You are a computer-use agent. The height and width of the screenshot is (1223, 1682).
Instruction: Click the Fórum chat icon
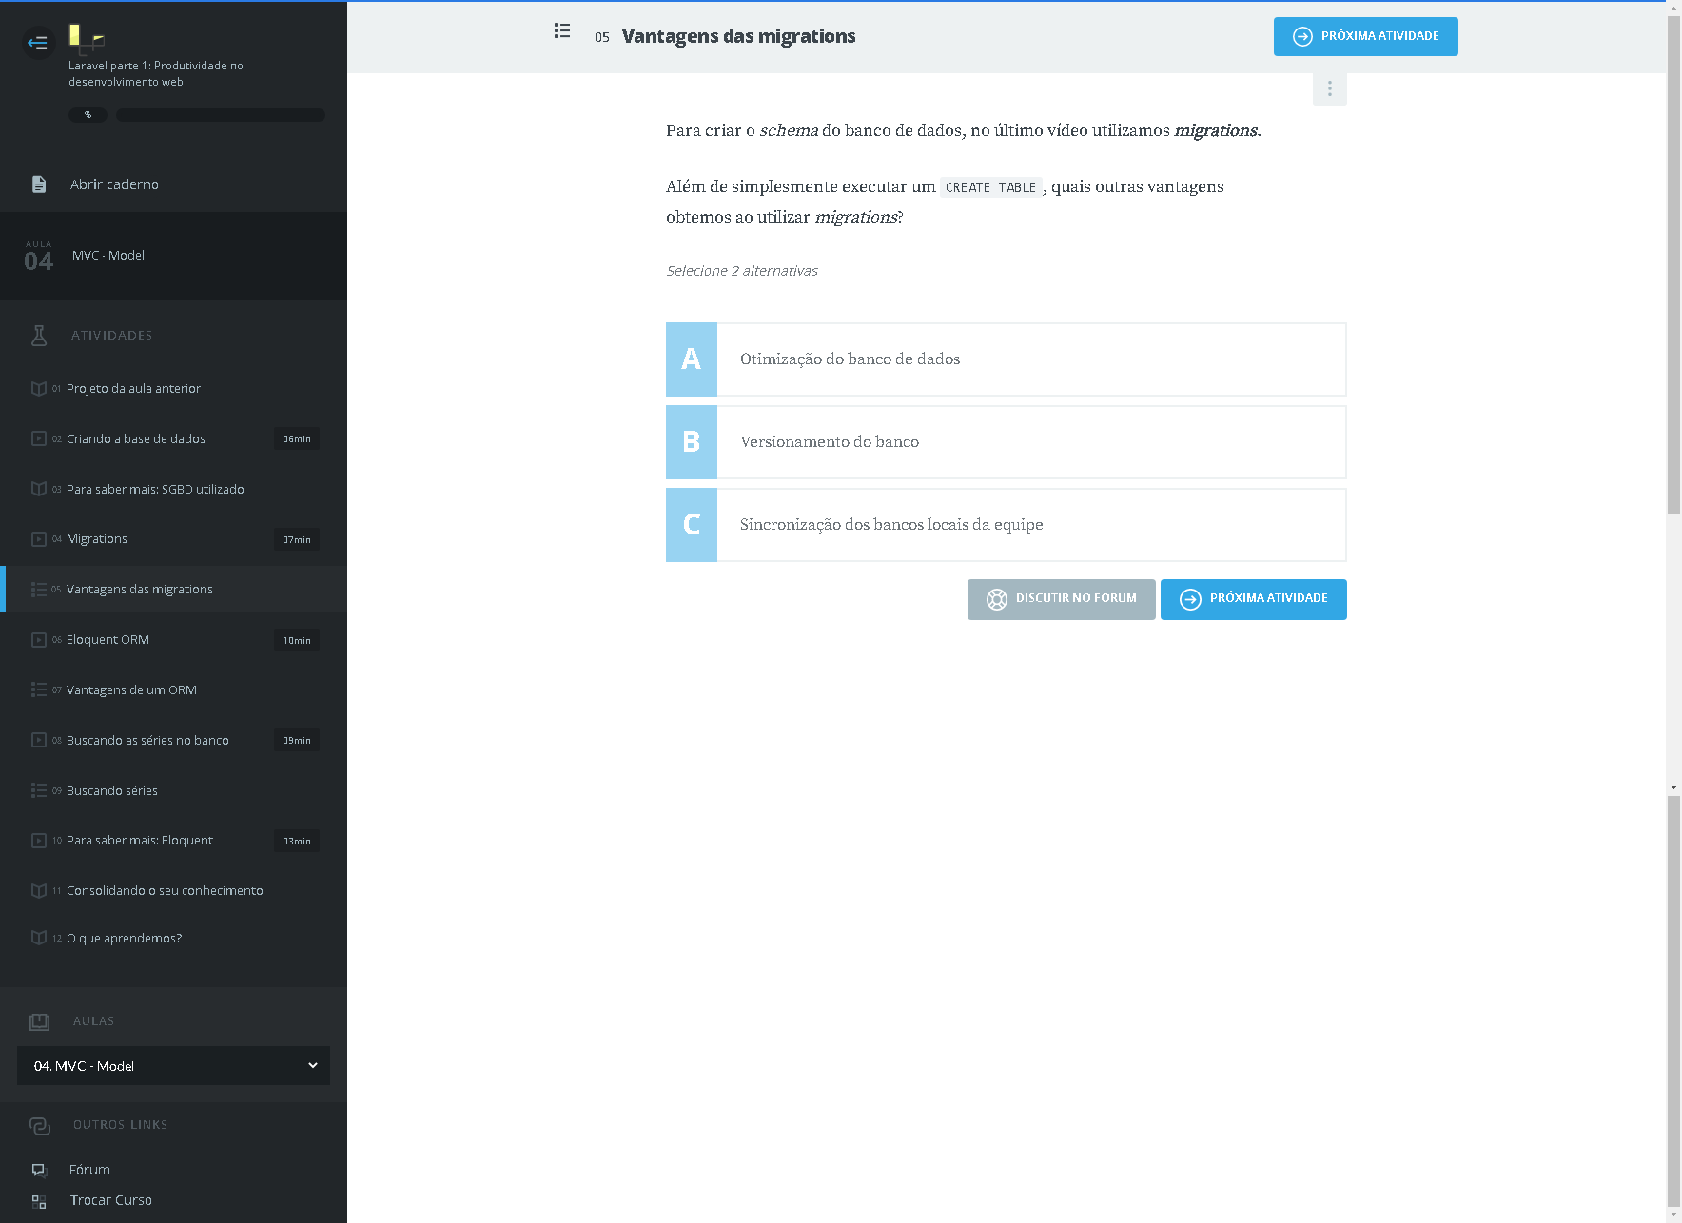[39, 1170]
